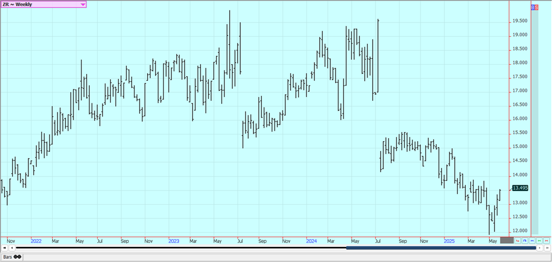This screenshot has width=552, height=262.
Task: Click the blue horizontal spacing icon
Action: click(532, 240)
